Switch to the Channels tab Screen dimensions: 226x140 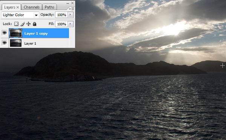pos(32,7)
